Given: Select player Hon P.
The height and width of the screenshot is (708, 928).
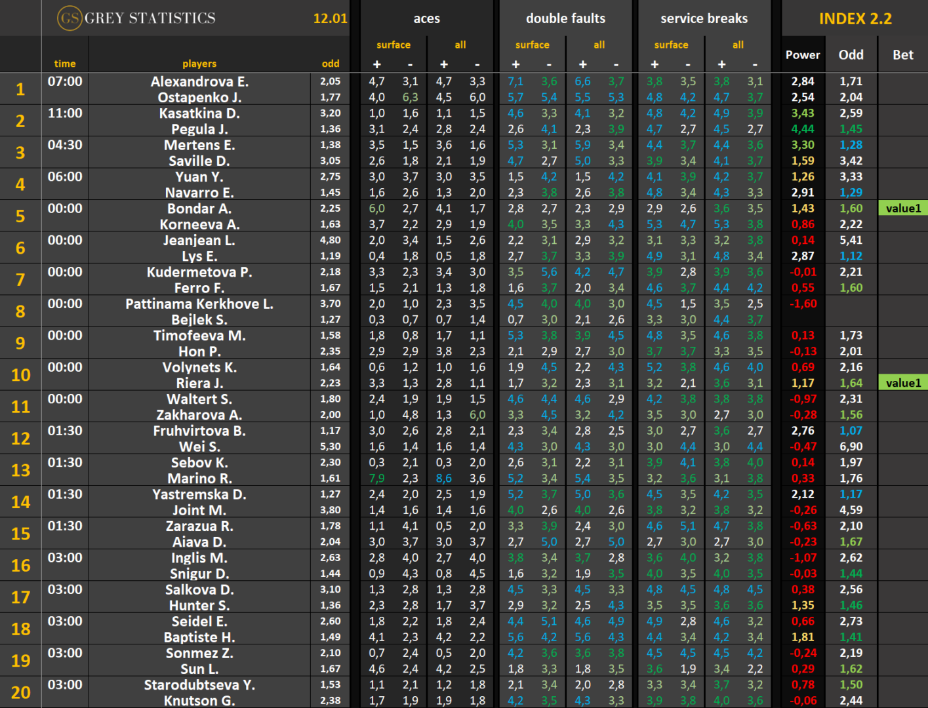Looking at the screenshot, I should 199,351.
